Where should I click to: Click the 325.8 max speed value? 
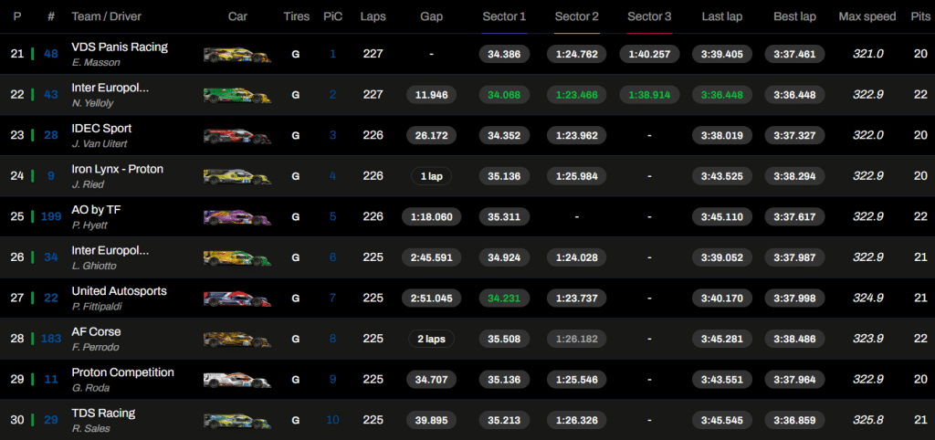[x=868, y=420]
